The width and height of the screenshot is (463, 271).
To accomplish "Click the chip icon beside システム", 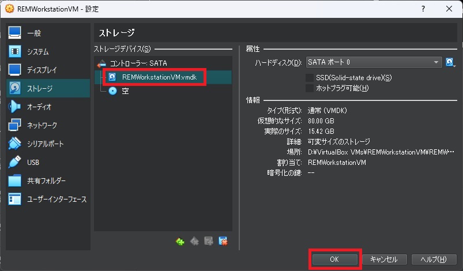I will click(15, 51).
